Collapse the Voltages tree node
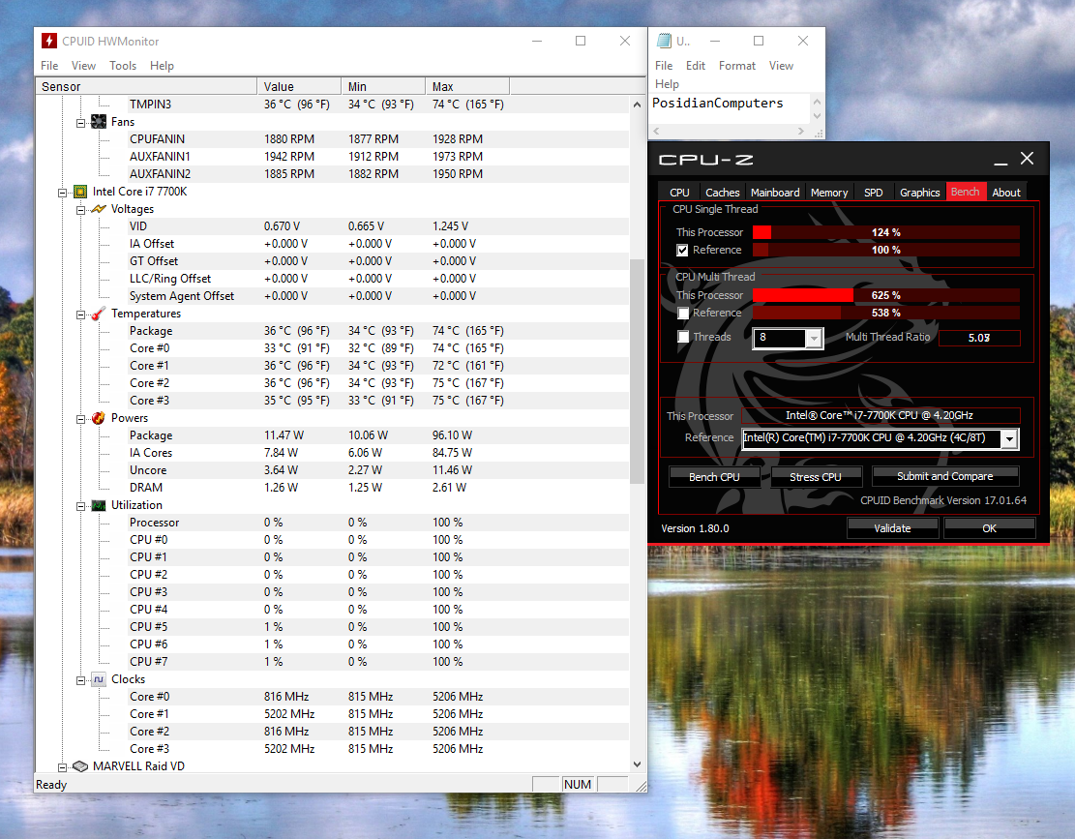Screen dimensions: 1075x839 tap(81, 210)
